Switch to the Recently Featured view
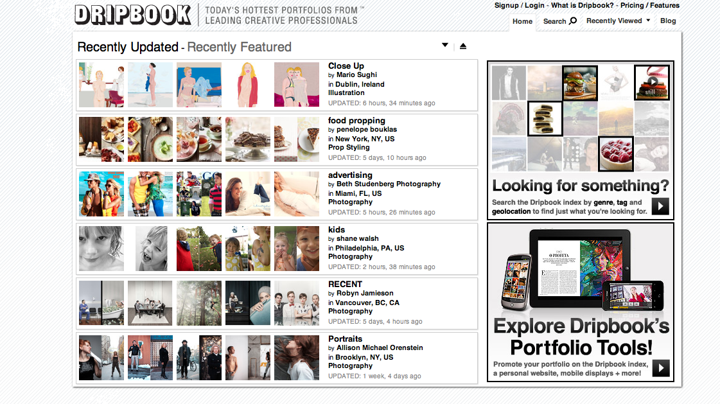720x404 pixels. pos(239,47)
